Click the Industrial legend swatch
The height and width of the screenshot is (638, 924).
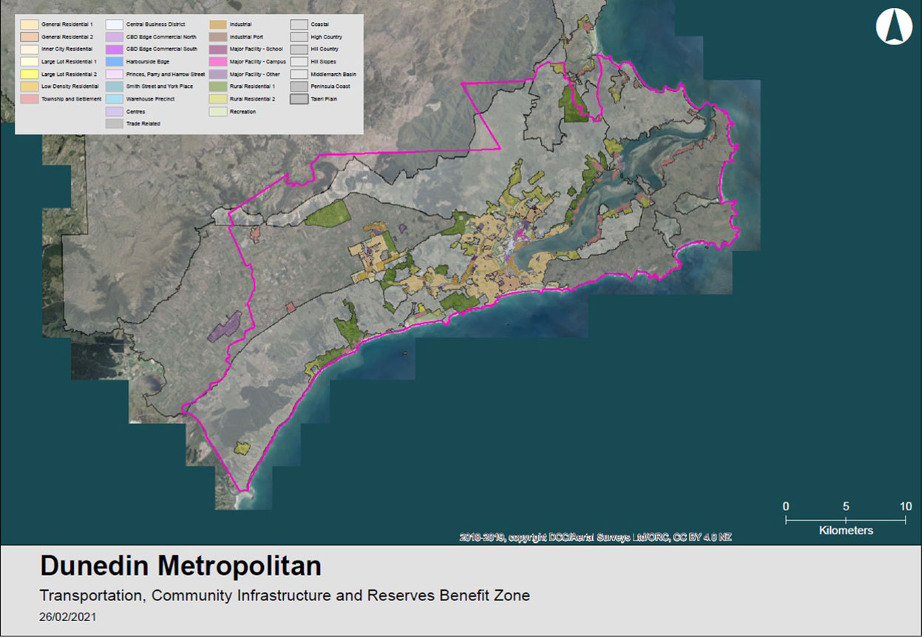pos(218,24)
